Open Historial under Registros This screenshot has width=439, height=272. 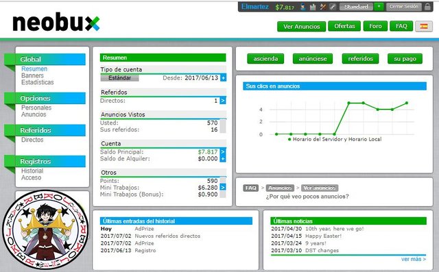tap(32, 171)
